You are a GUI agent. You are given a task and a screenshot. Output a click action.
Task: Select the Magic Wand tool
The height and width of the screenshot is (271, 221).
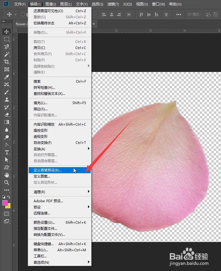[x=7, y=54]
